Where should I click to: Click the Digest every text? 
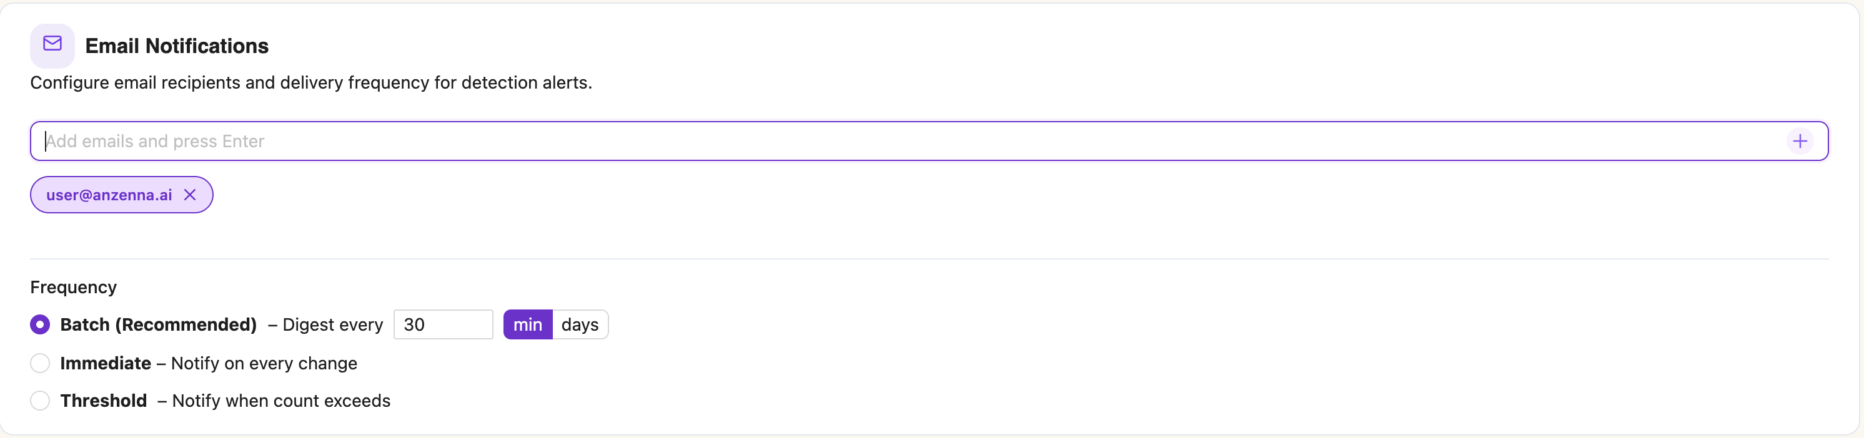pos(332,324)
